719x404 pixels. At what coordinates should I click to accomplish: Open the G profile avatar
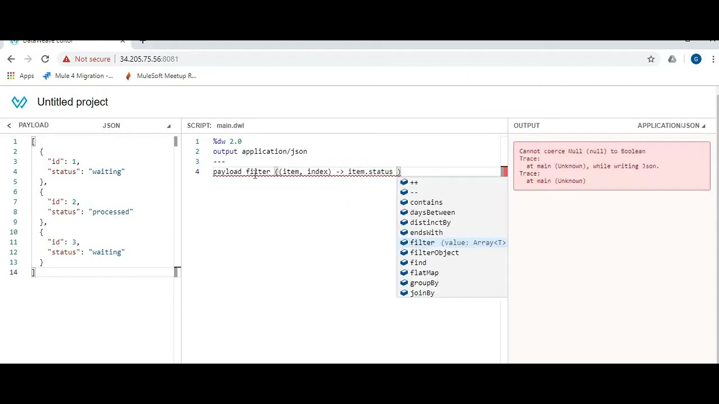click(696, 59)
